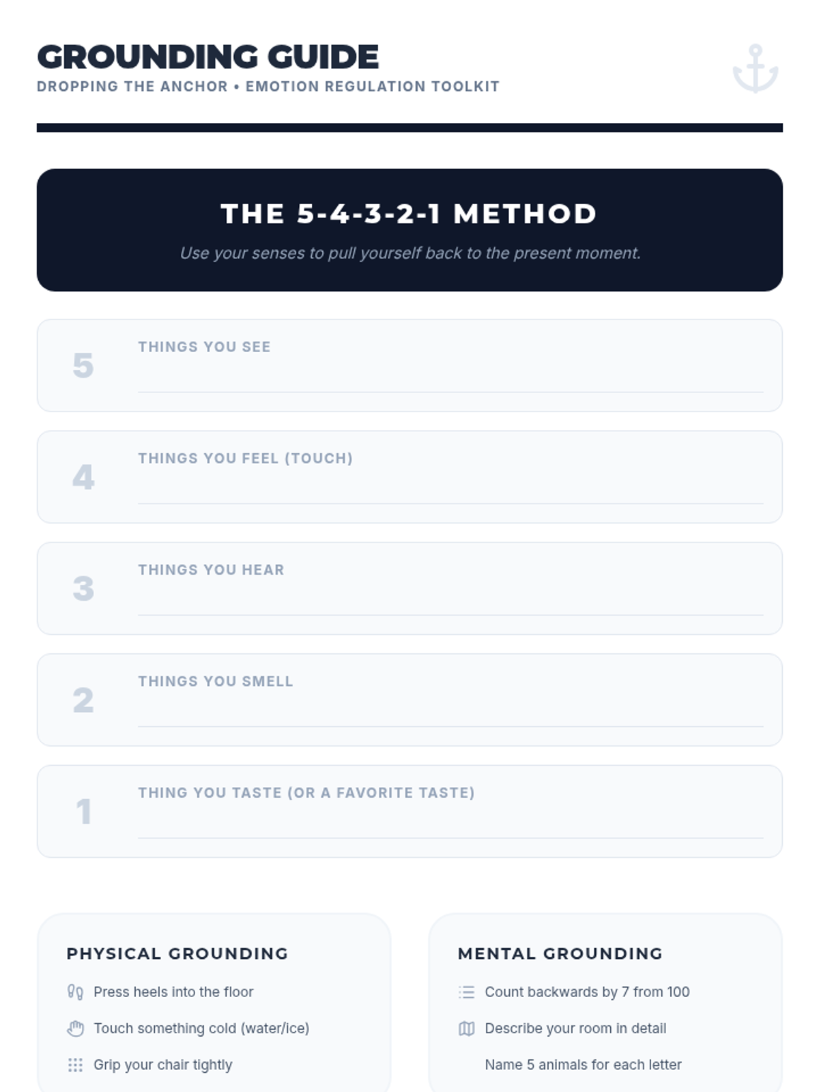Screen dimensions: 819x1092
Task: Click the Emotion Regulation Toolkit subtitle
Action: [x=373, y=87]
